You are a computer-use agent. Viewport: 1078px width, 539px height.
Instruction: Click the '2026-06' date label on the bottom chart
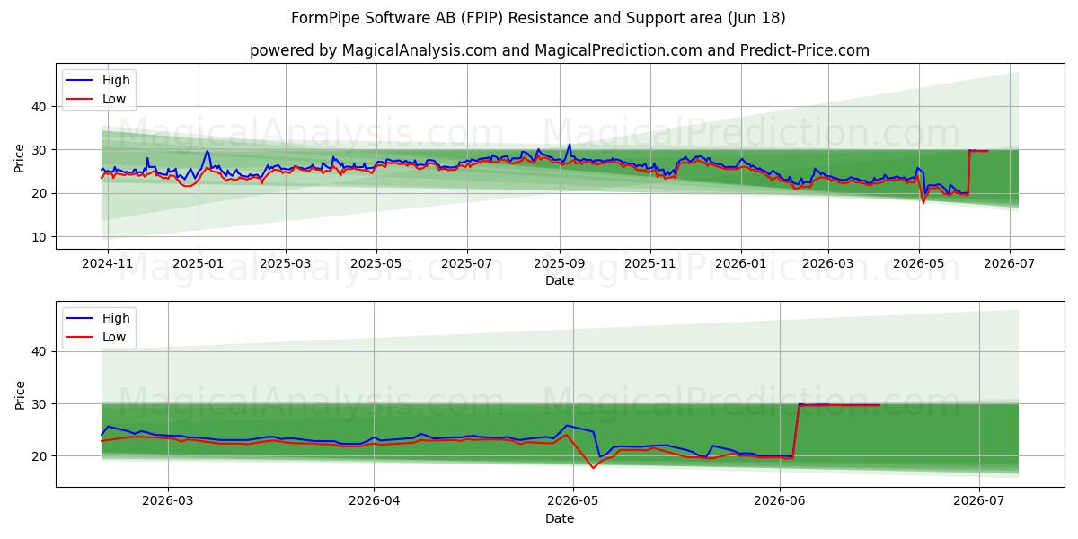click(779, 503)
